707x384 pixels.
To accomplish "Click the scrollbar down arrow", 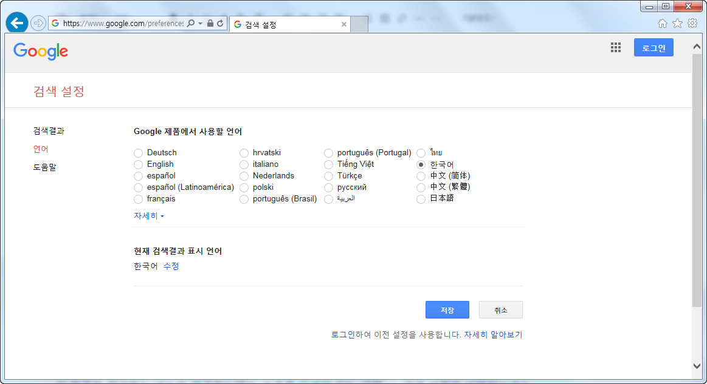I will (697, 366).
